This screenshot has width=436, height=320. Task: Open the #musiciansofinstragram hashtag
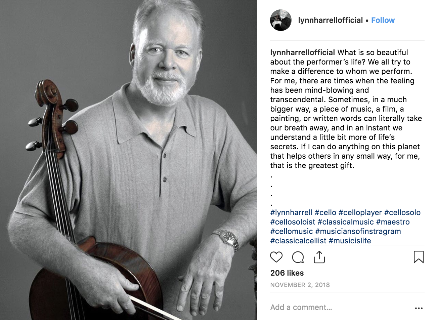tap(358, 231)
